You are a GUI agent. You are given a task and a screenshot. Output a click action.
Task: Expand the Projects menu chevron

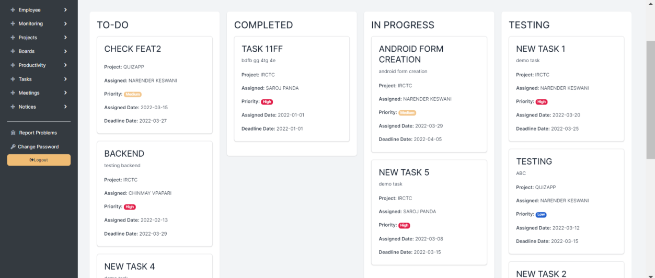coord(65,38)
